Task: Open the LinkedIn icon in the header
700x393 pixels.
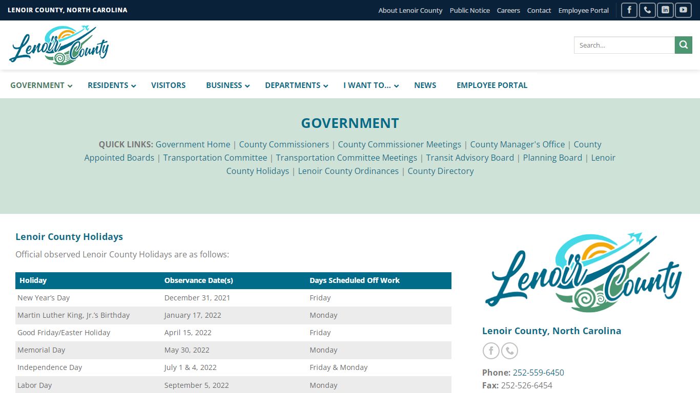Action: click(x=665, y=10)
